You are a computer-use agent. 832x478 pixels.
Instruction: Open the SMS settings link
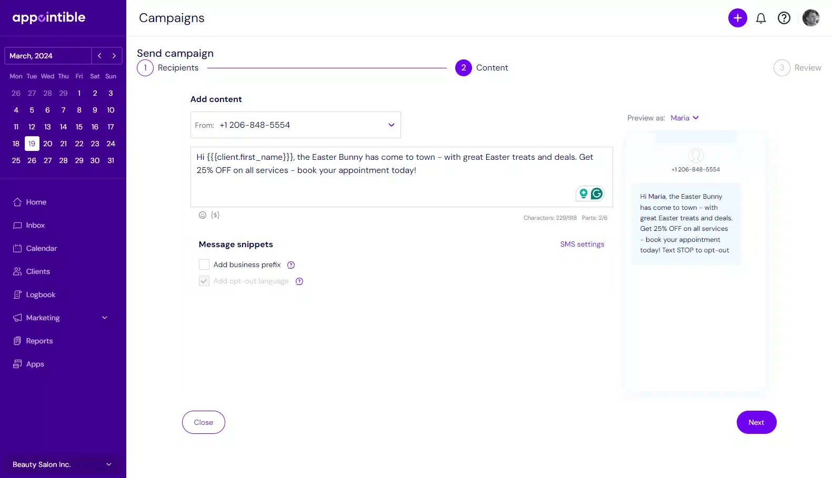pyautogui.click(x=582, y=244)
